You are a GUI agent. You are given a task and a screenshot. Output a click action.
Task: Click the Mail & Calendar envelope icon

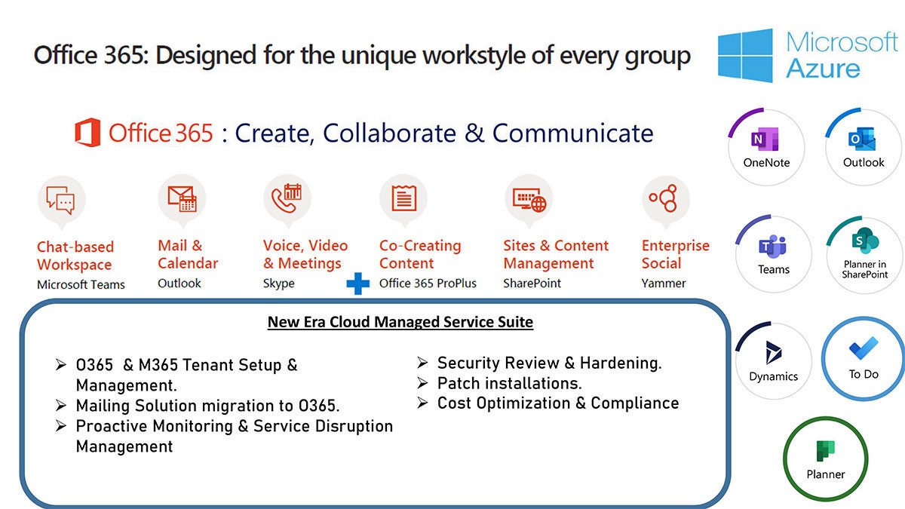coord(182,198)
